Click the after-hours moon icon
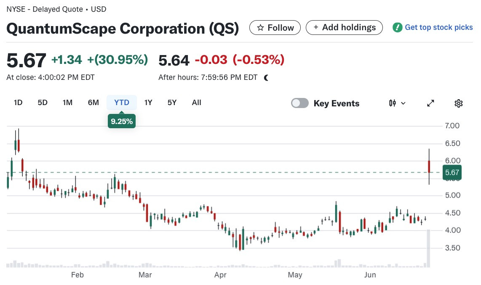The height and width of the screenshot is (285, 481). coord(266,78)
